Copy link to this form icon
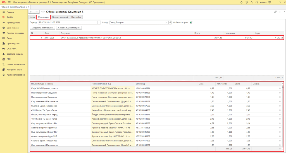This screenshot has width=286, height=153. pyautogui.click(x=275, y=12)
